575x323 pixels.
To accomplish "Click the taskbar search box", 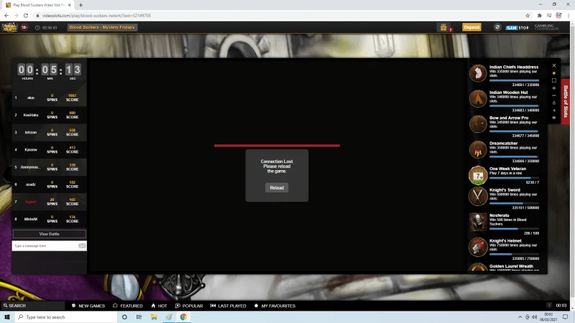I will pos(66,317).
